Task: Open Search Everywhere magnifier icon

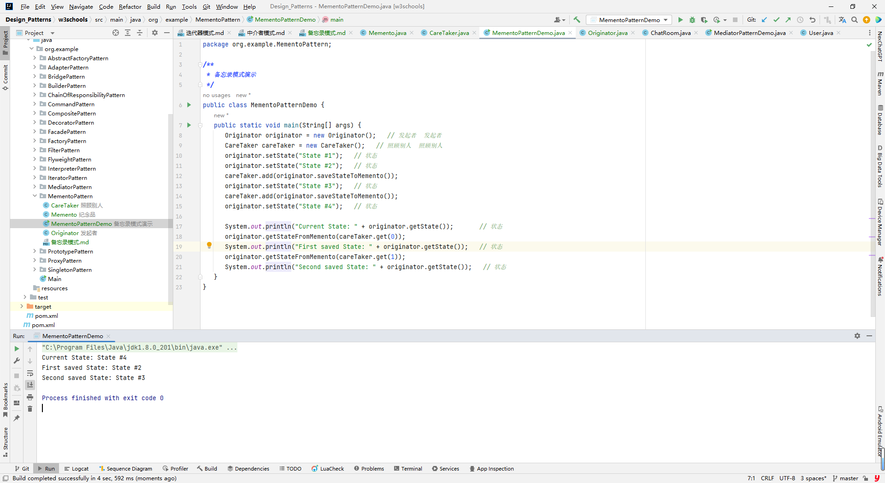Action: pyautogui.click(x=855, y=20)
